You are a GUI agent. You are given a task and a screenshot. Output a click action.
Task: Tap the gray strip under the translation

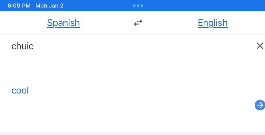coord(132,133)
